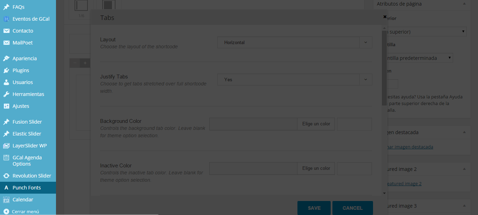Click the Layout dropdown chevron arrow
478x215 pixels.
[366, 42]
